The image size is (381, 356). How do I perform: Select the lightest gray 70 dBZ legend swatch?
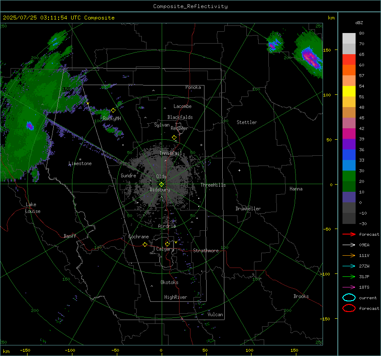pyautogui.click(x=349, y=39)
